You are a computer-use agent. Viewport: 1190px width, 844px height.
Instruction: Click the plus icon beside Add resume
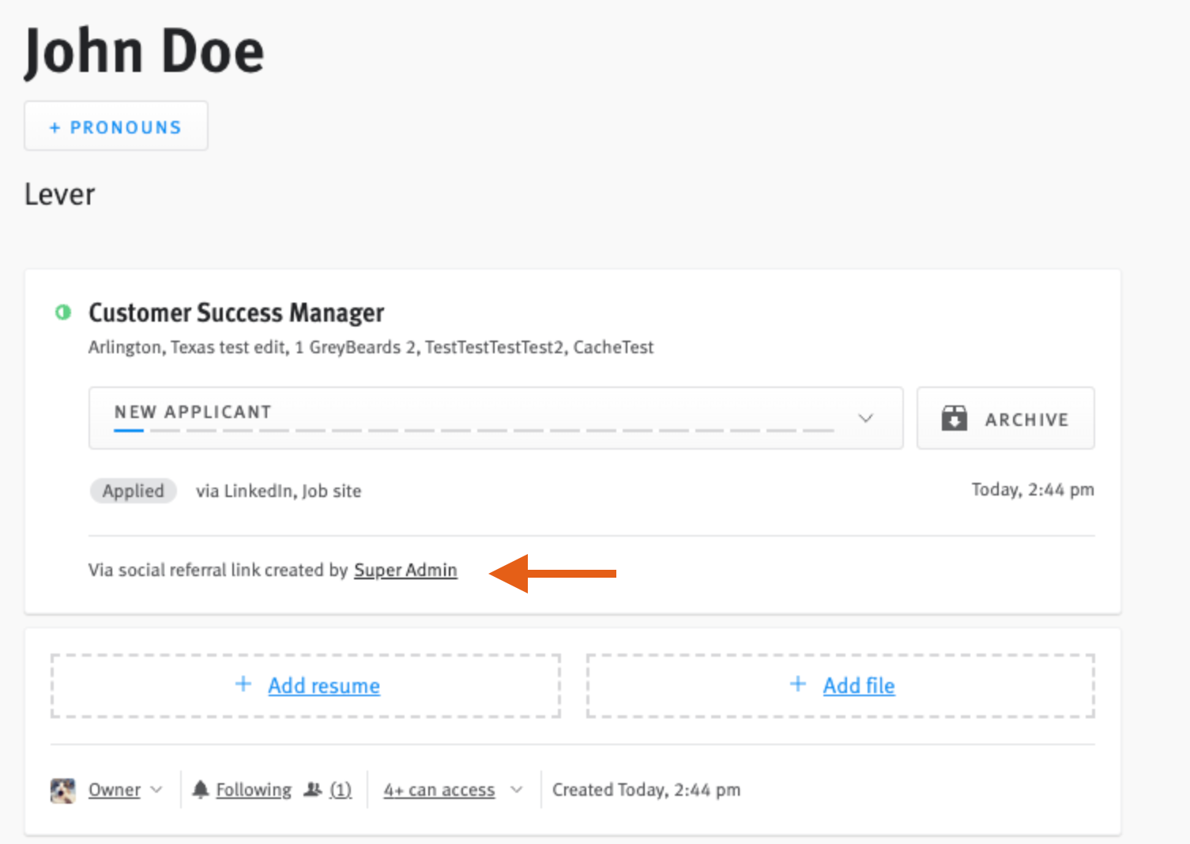[x=243, y=684]
